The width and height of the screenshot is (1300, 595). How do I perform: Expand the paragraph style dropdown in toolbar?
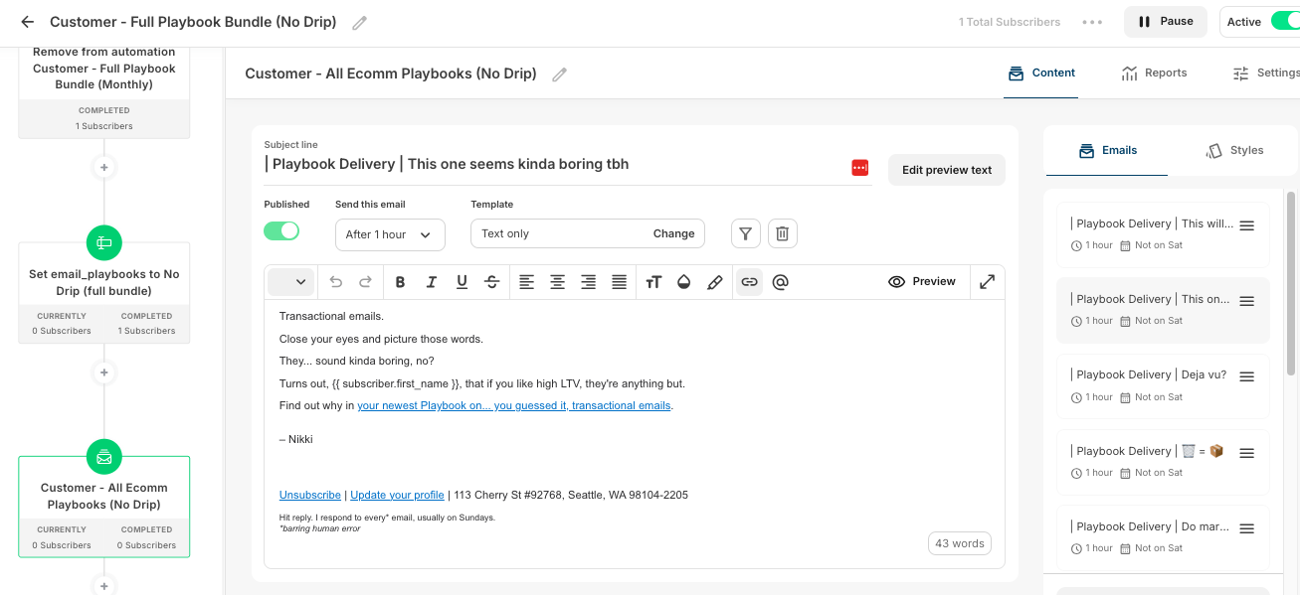click(x=291, y=282)
